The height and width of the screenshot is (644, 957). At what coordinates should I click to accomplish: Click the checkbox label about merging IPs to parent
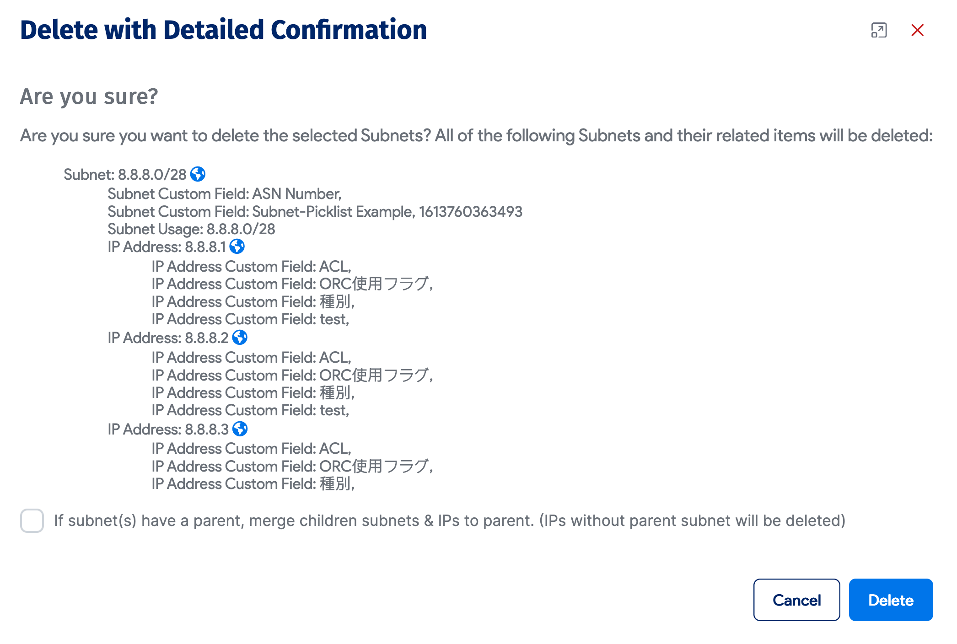[450, 520]
